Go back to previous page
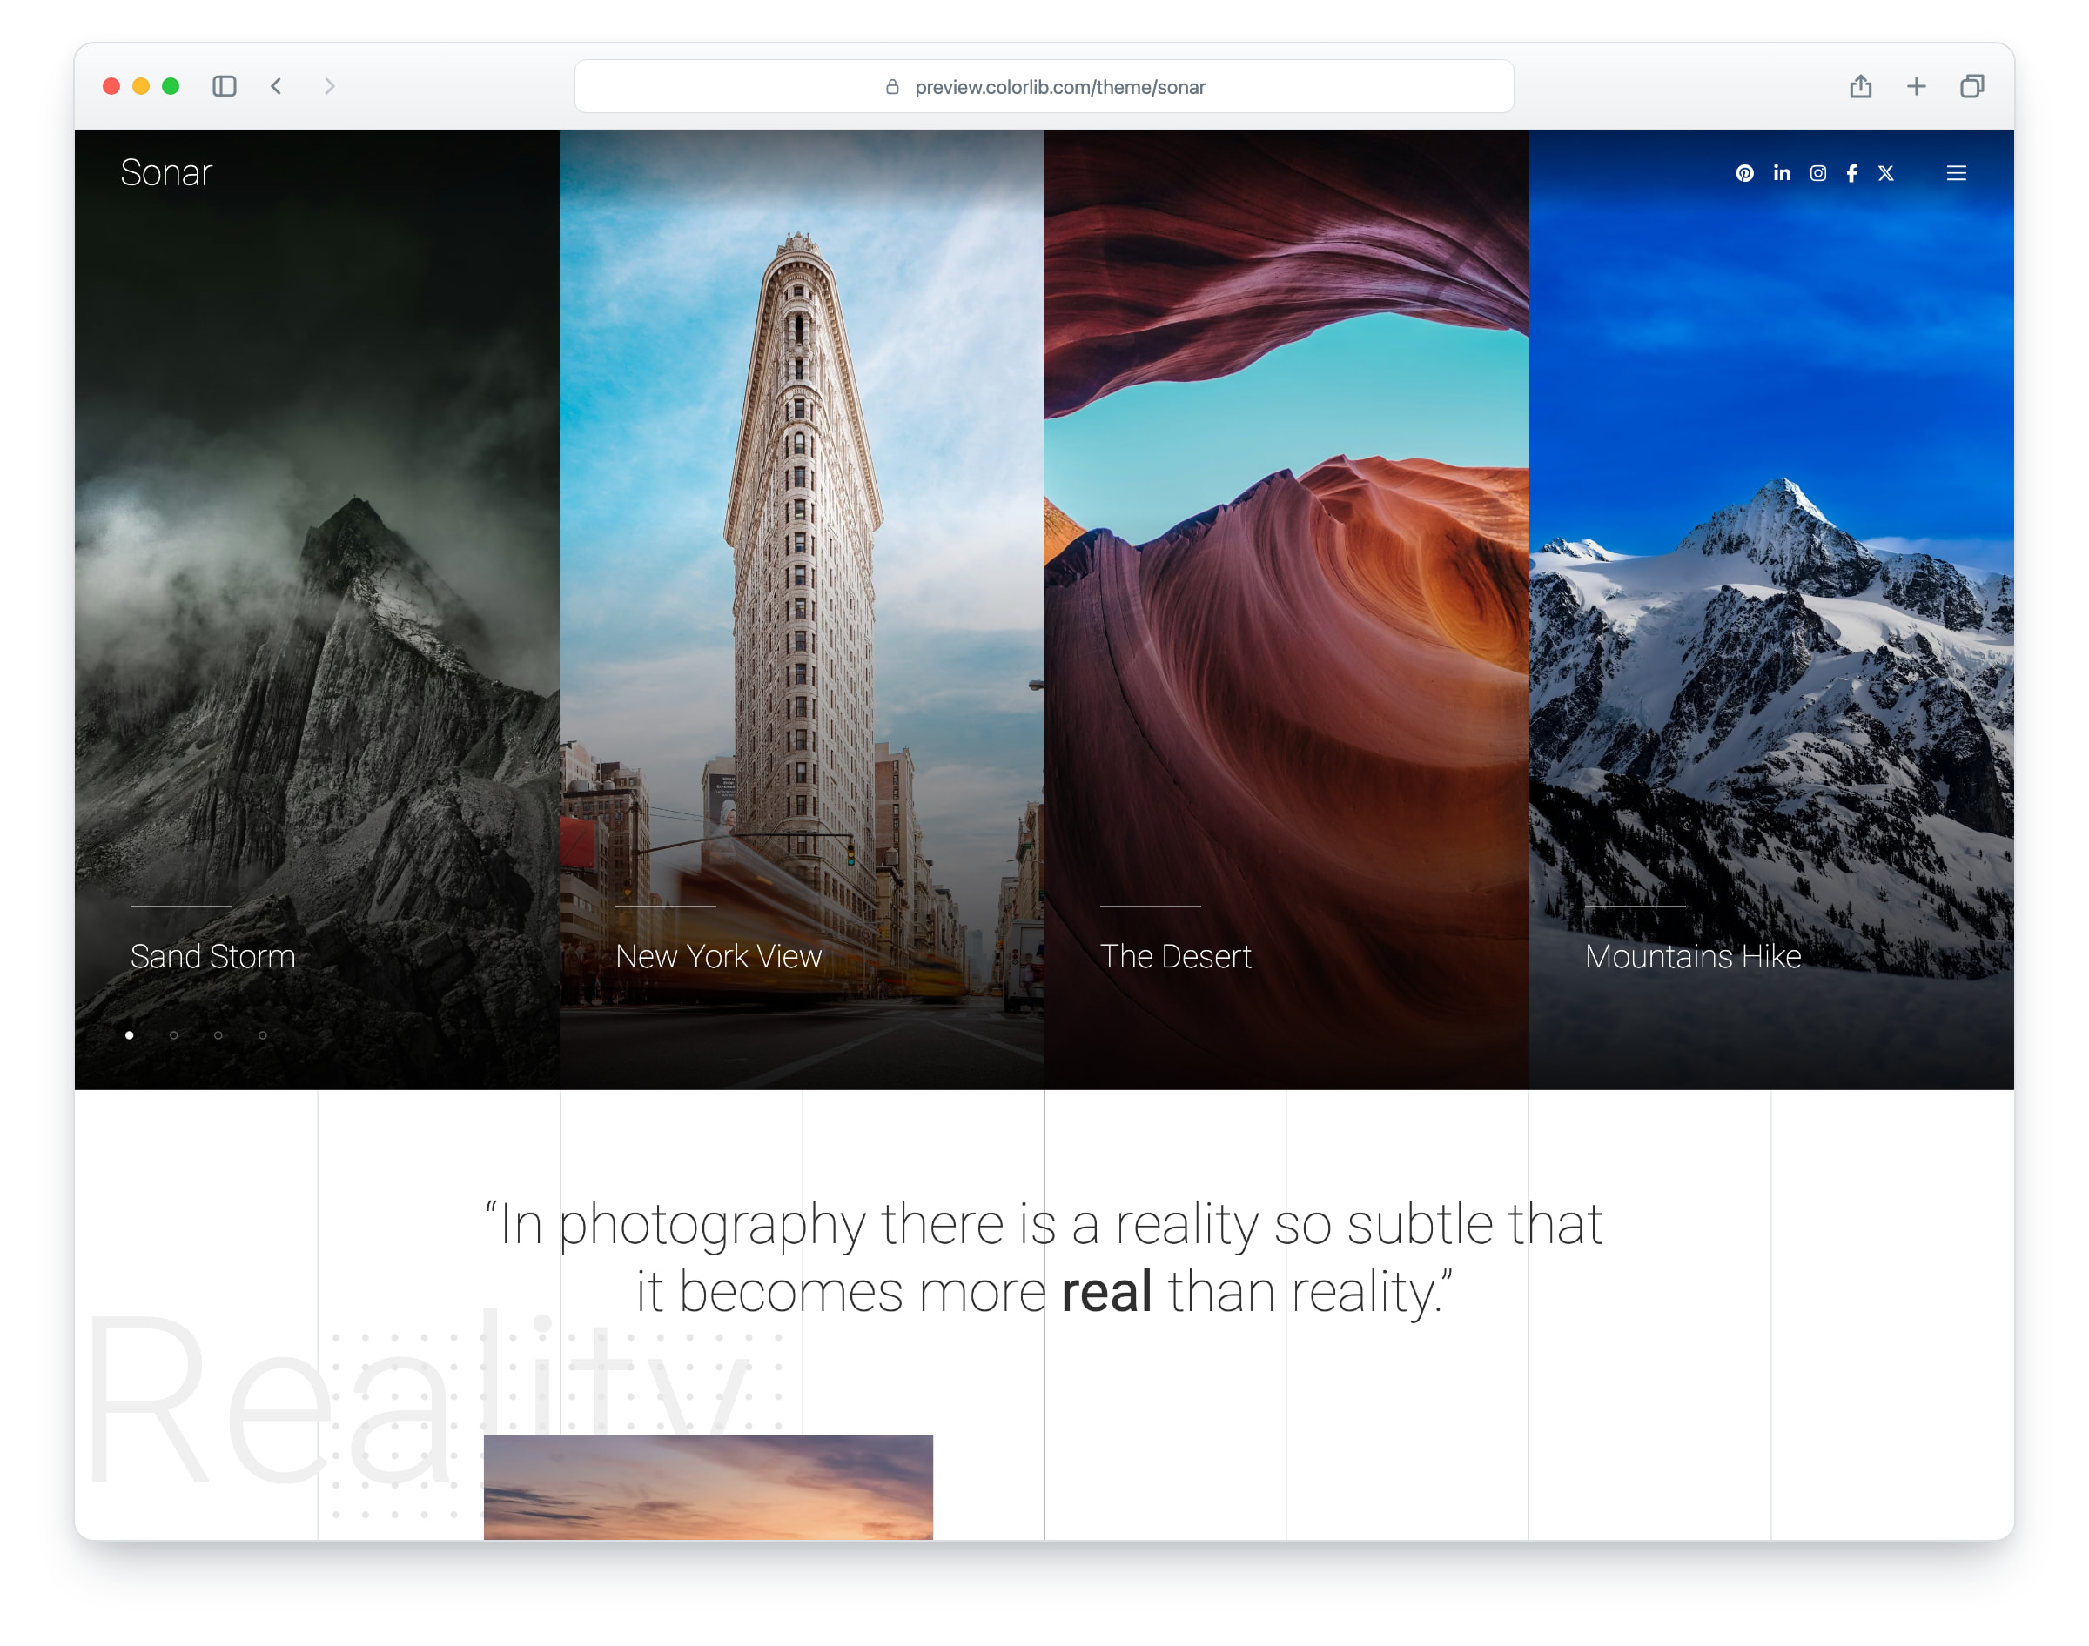The width and height of the screenshot is (2089, 1646). tap(277, 87)
